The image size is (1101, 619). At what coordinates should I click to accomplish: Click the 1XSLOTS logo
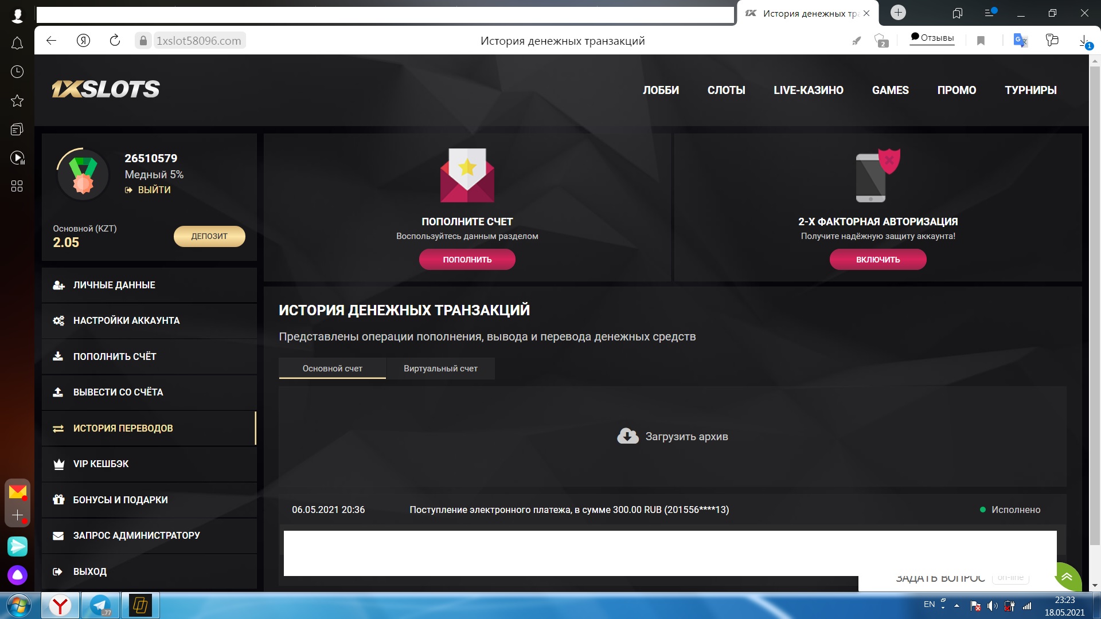pyautogui.click(x=106, y=89)
